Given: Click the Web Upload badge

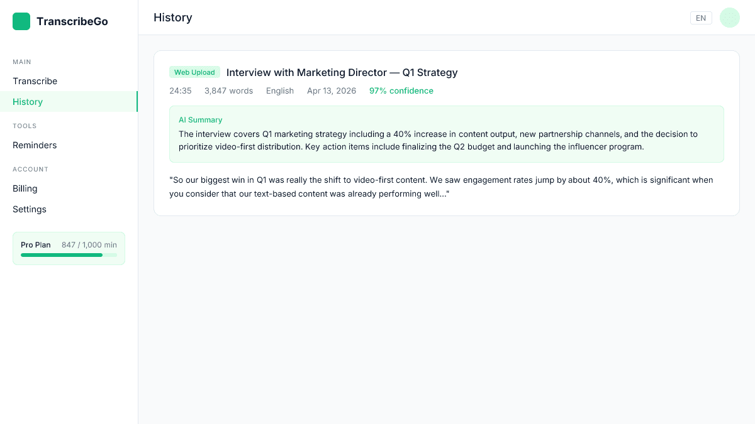Looking at the screenshot, I should click(194, 72).
